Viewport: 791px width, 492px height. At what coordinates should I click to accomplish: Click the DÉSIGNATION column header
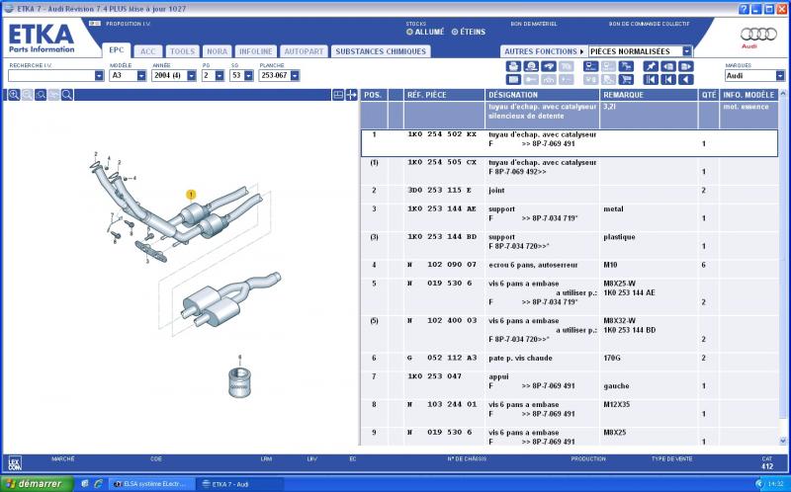pos(542,95)
